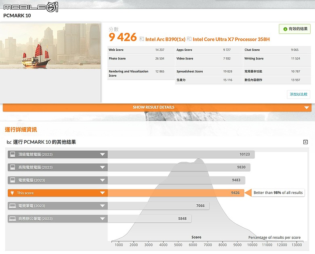This screenshot has width=315, height=254.
Task: Click the Photo Score value 26 534
Action: 160,59
